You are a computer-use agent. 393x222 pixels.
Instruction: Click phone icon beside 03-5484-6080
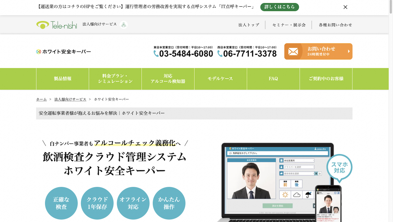point(156,54)
